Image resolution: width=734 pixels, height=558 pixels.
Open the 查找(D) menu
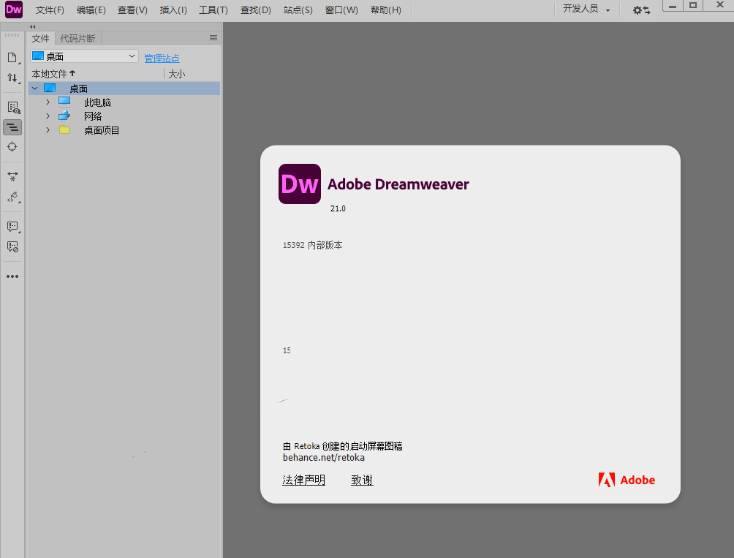(256, 10)
